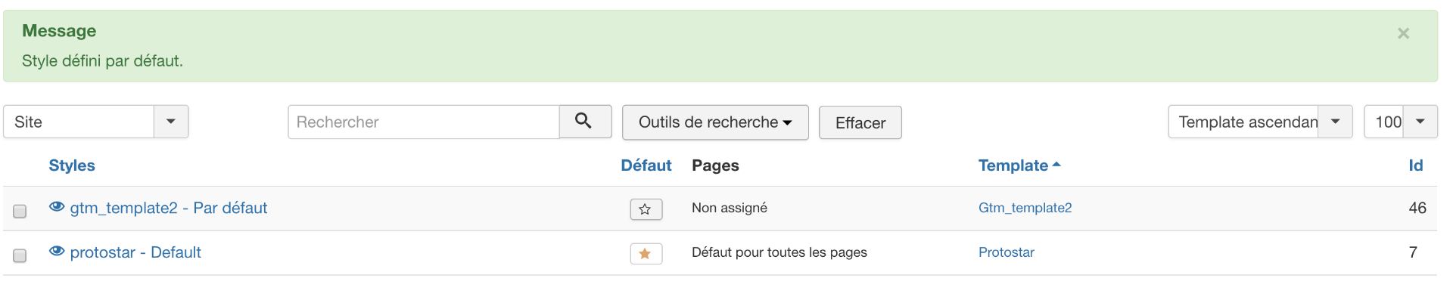Click the filled star for protostar

coord(646,254)
